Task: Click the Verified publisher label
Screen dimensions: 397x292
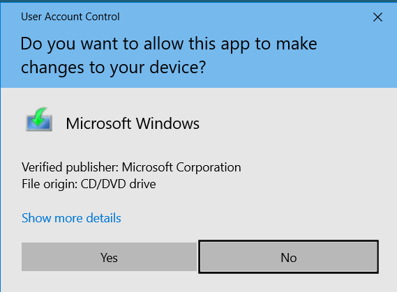Action: pos(70,167)
